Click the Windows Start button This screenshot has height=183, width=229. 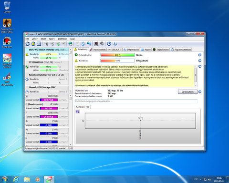5,180
